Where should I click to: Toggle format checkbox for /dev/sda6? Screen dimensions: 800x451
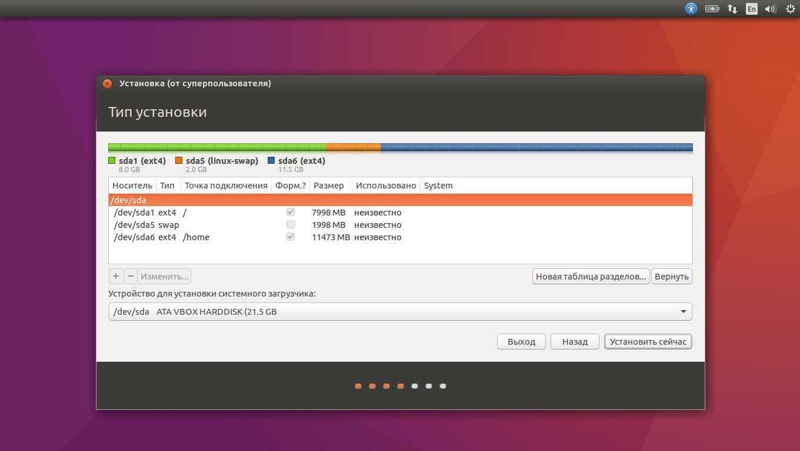coord(291,237)
